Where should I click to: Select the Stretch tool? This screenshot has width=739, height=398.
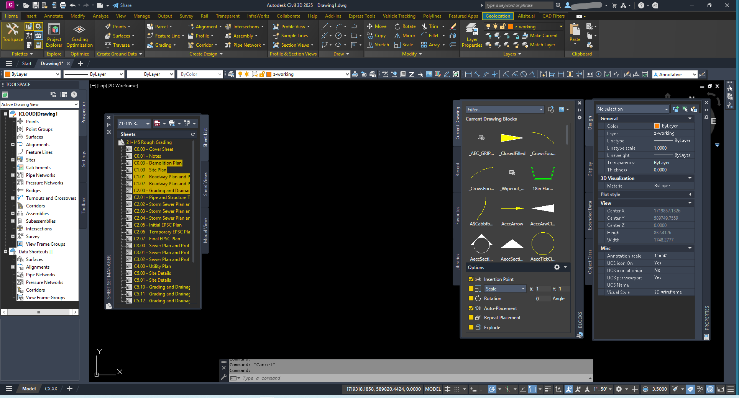[378, 45]
